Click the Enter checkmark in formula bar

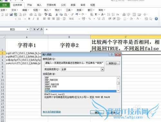tap(38, 29)
